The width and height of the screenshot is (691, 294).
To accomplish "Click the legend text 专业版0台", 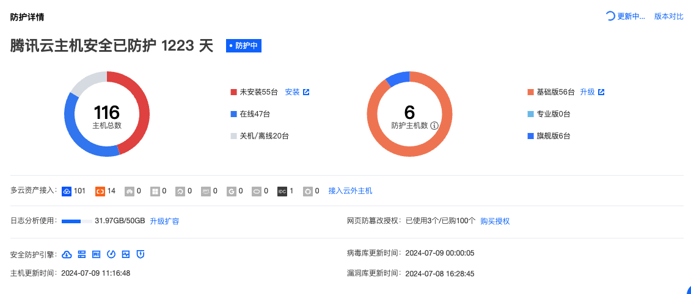I will click(554, 114).
